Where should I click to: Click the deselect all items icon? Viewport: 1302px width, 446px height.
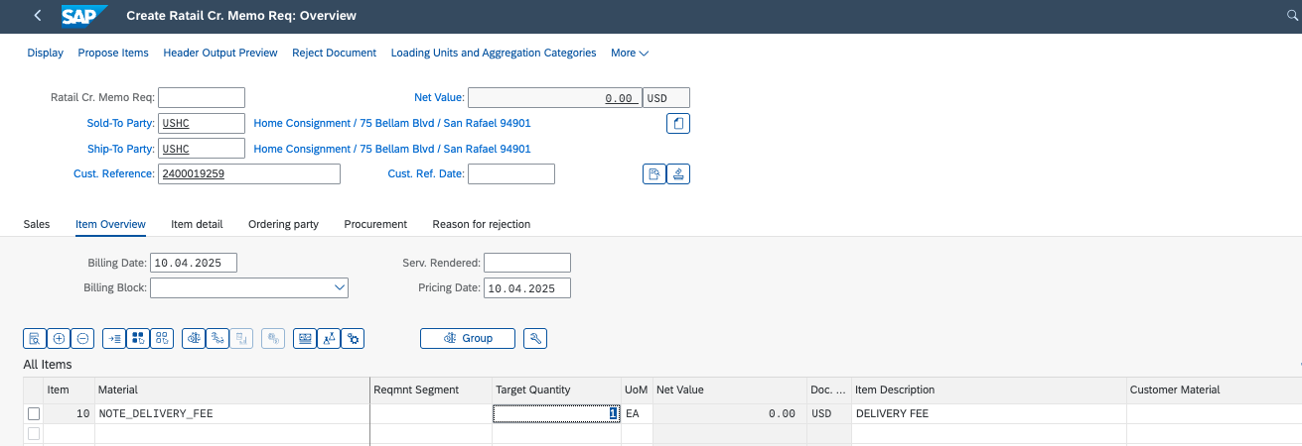pyautogui.click(x=162, y=338)
